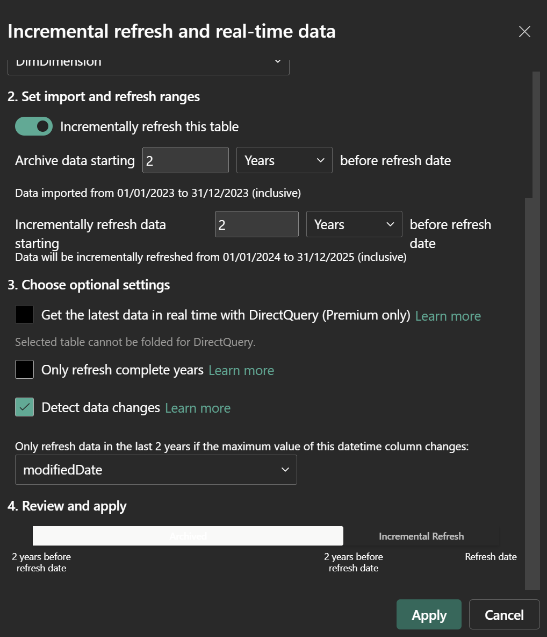Open Learn more link for complete years
The height and width of the screenshot is (637, 547).
[241, 371]
